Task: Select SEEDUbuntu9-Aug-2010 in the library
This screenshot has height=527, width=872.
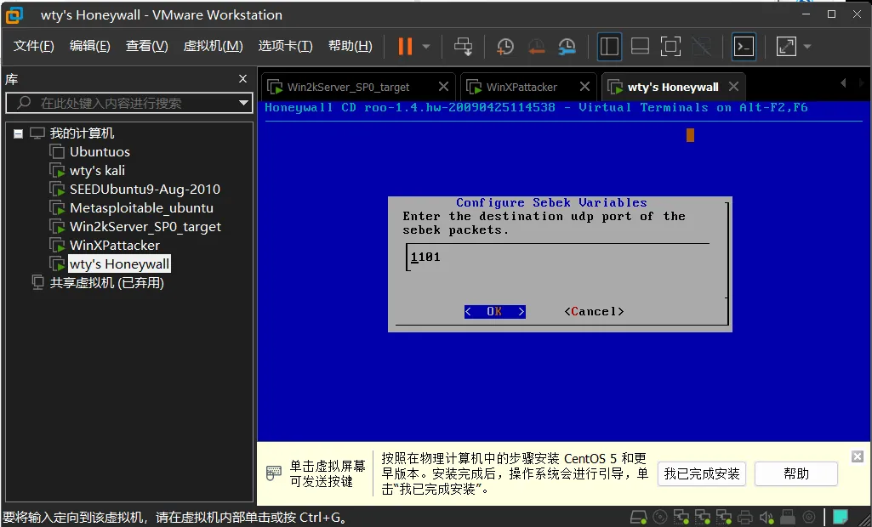Action: click(x=145, y=189)
